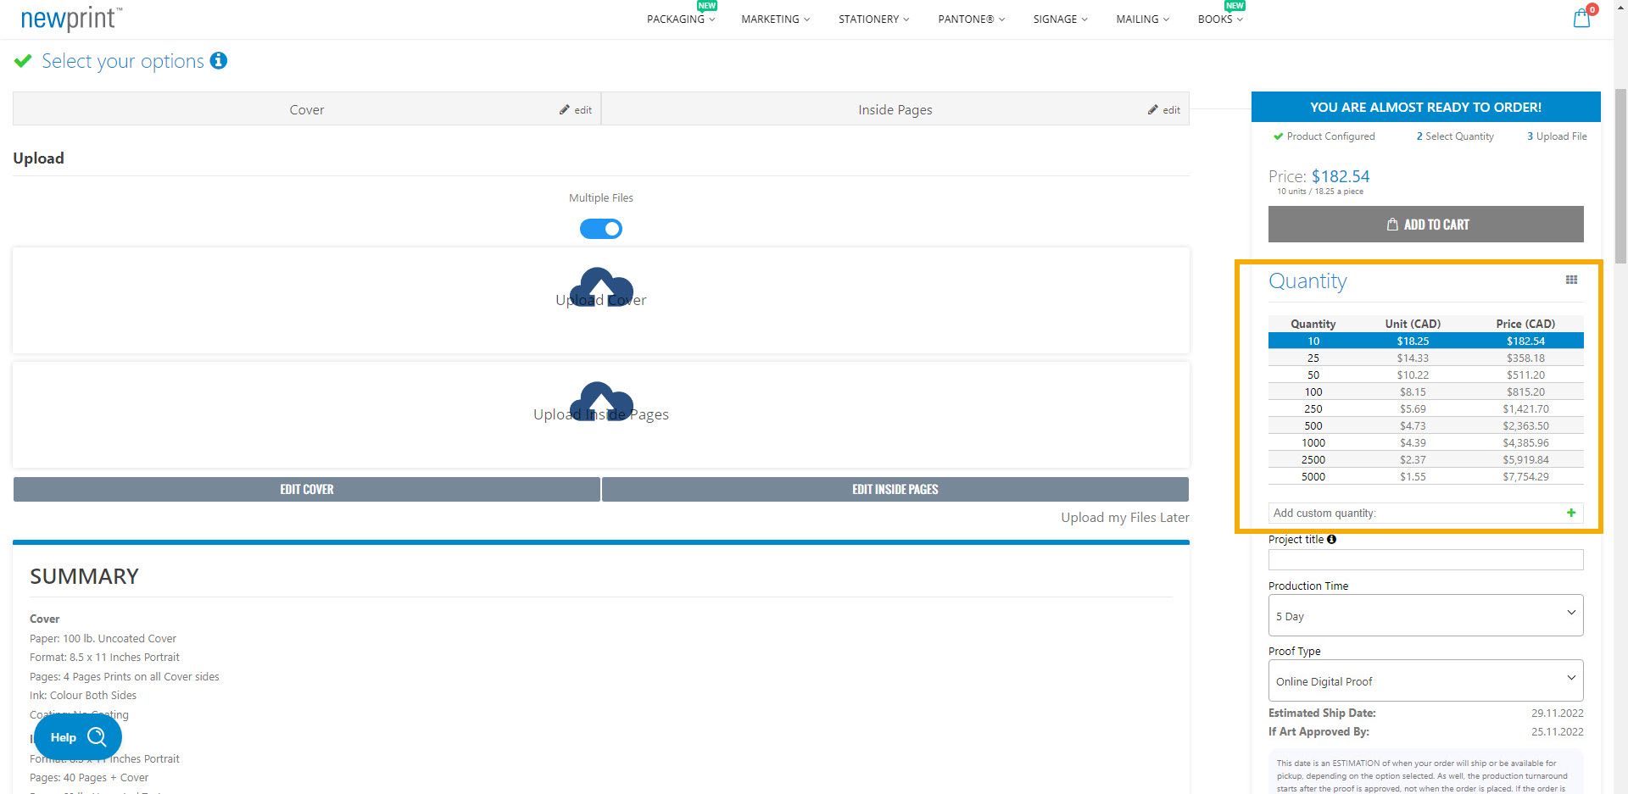Click the info icon beside Select your options

(219, 61)
